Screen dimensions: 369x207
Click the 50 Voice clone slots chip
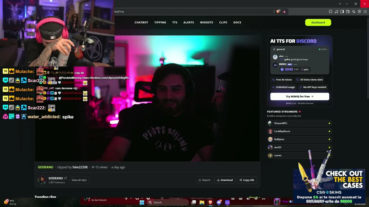[x=310, y=80]
